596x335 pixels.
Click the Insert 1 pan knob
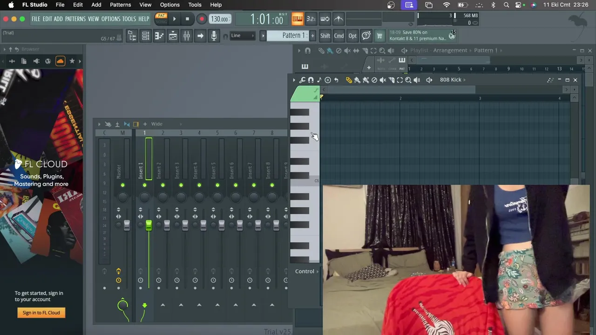[x=144, y=197]
